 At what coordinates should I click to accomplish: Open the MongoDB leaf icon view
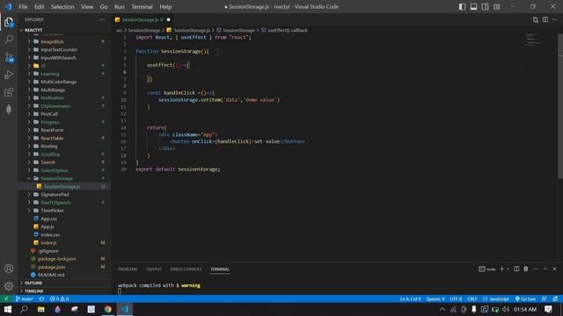9,109
